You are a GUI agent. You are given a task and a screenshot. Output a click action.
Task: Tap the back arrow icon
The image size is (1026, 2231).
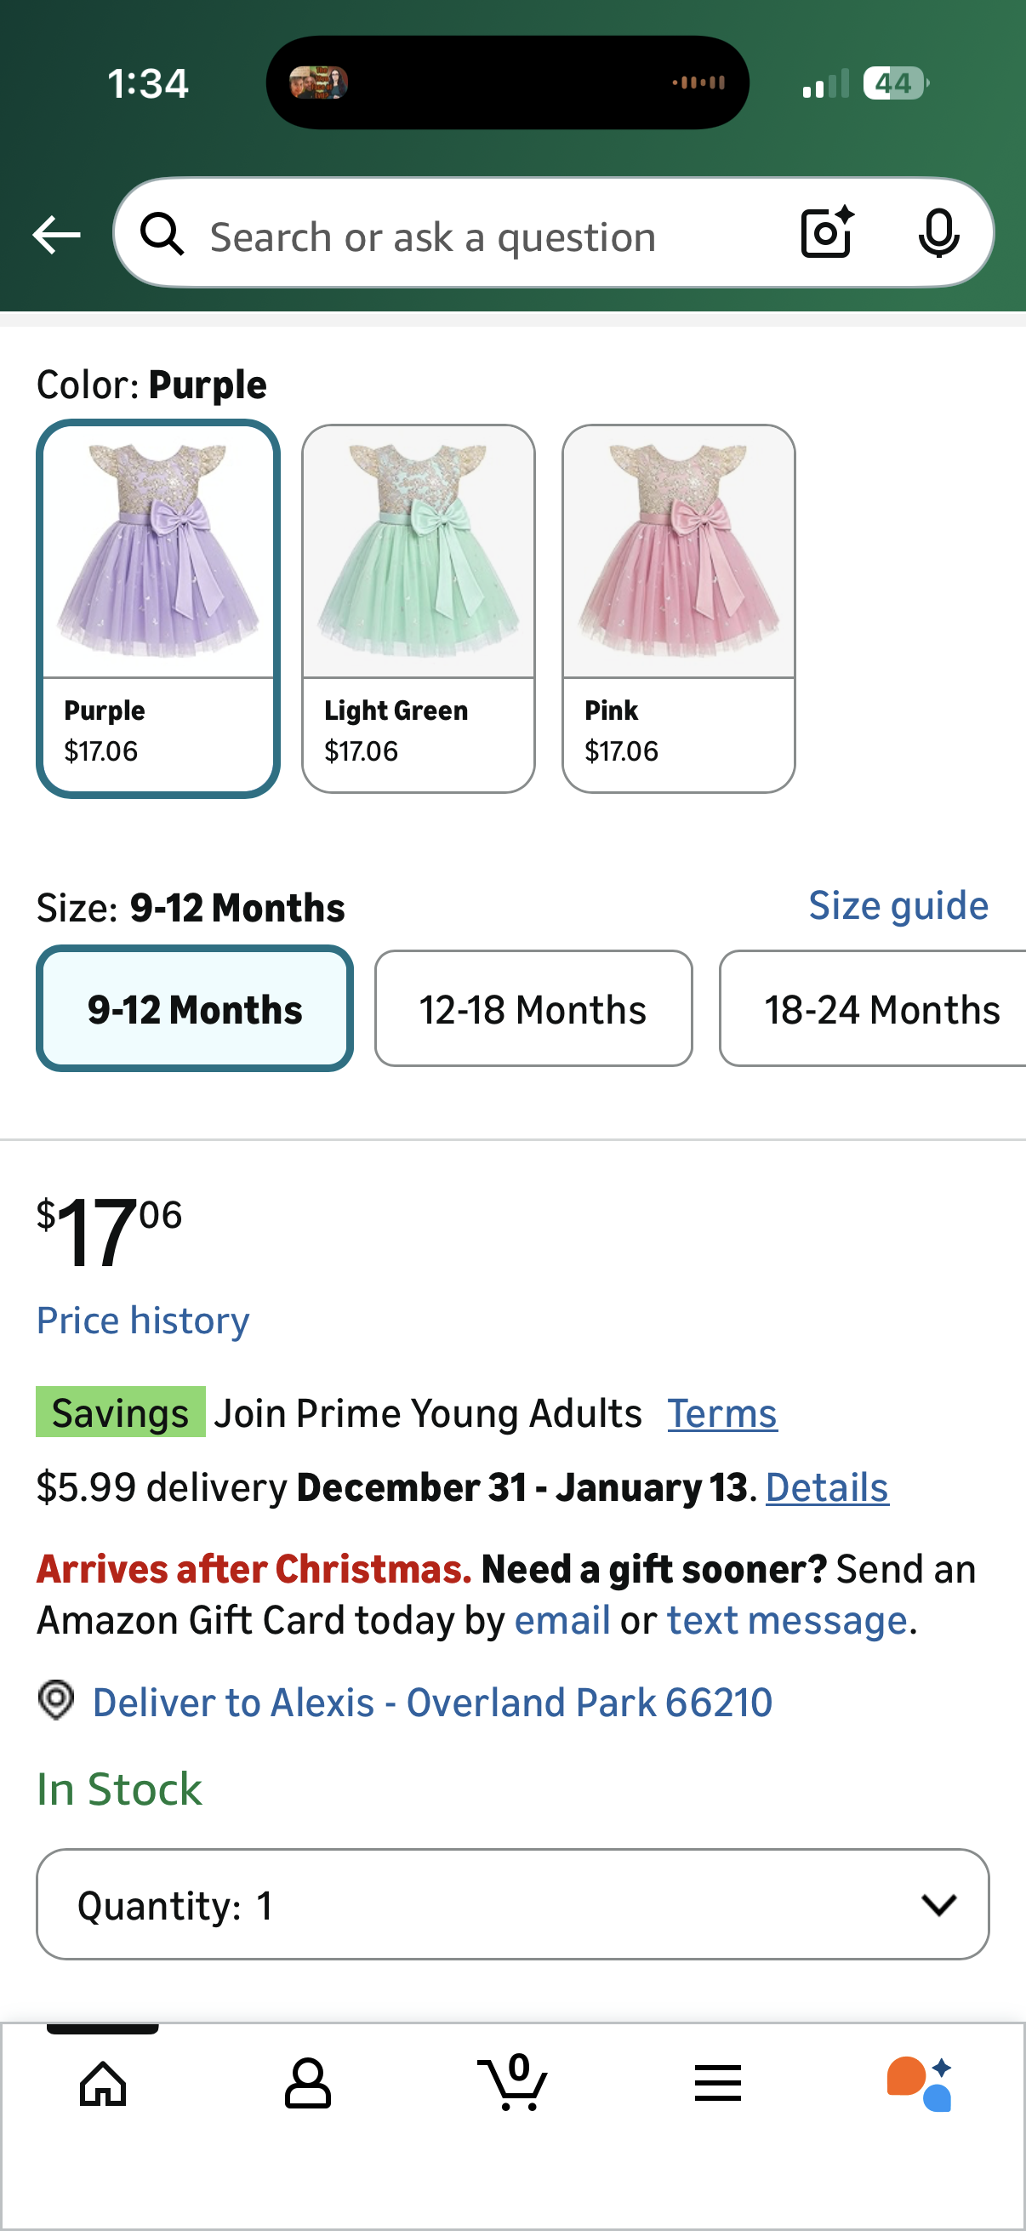tap(56, 235)
